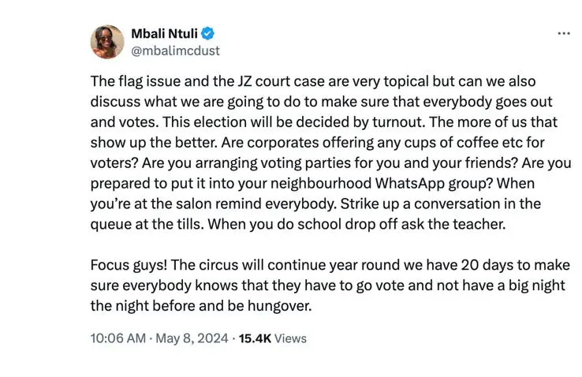Screen dimensions: 582x377
Task: Open Mbali Ntuli's profile avatar picture
Action: click(107, 42)
